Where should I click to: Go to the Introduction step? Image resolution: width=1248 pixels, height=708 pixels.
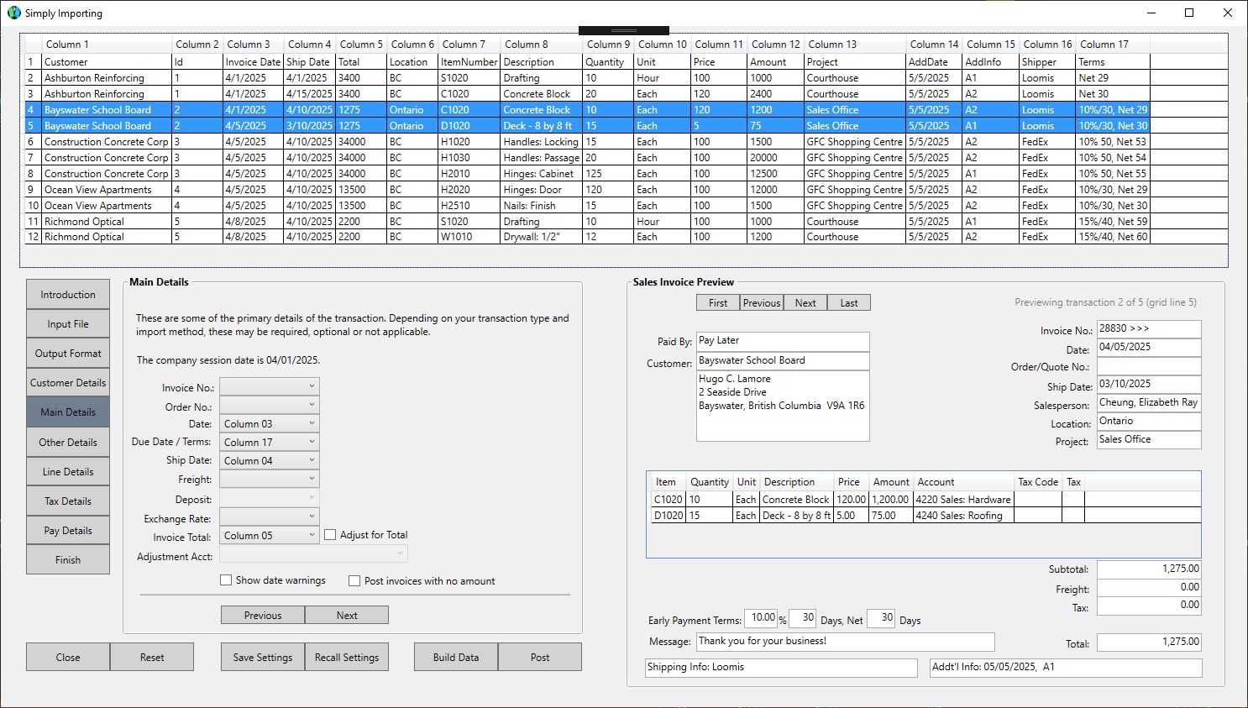coord(68,295)
